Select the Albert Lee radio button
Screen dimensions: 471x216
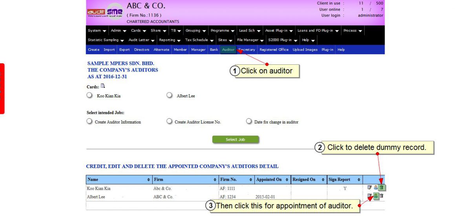coord(170,95)
